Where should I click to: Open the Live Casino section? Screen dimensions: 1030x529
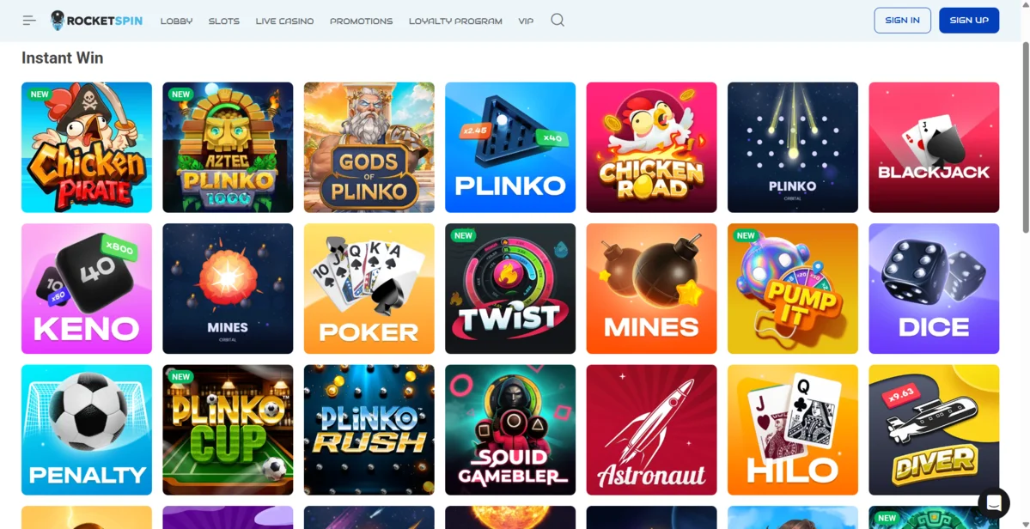click(x=284, y=21)
